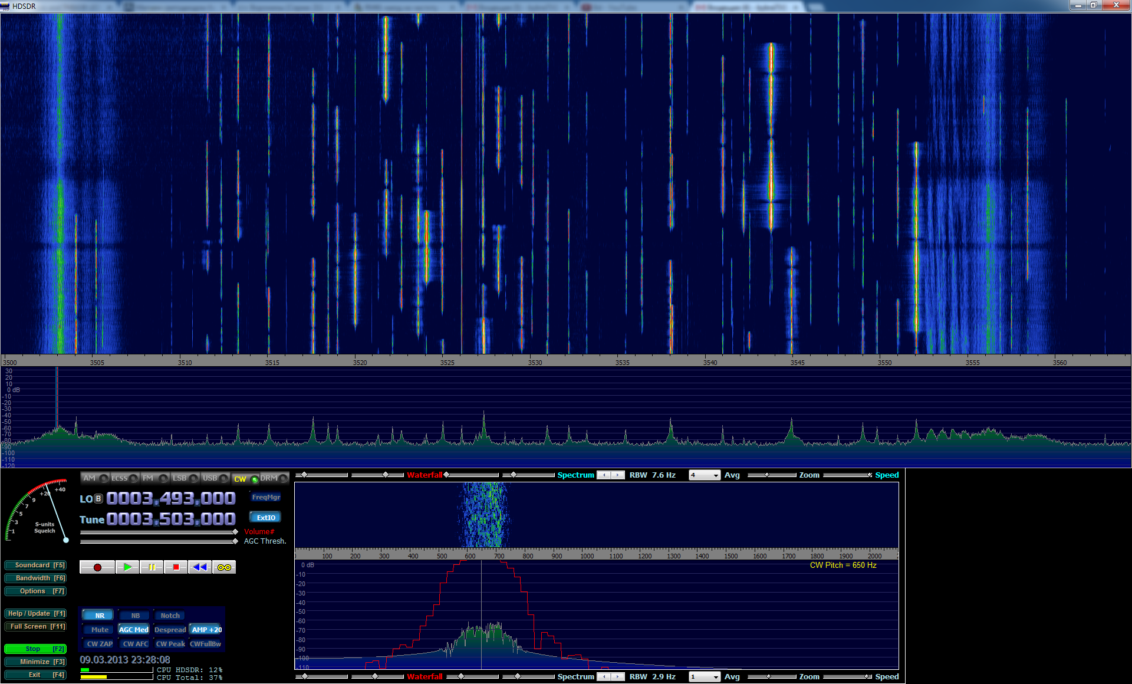Select USB demodulation mode
Viewport: 1132px width, 684px height.
215,478
